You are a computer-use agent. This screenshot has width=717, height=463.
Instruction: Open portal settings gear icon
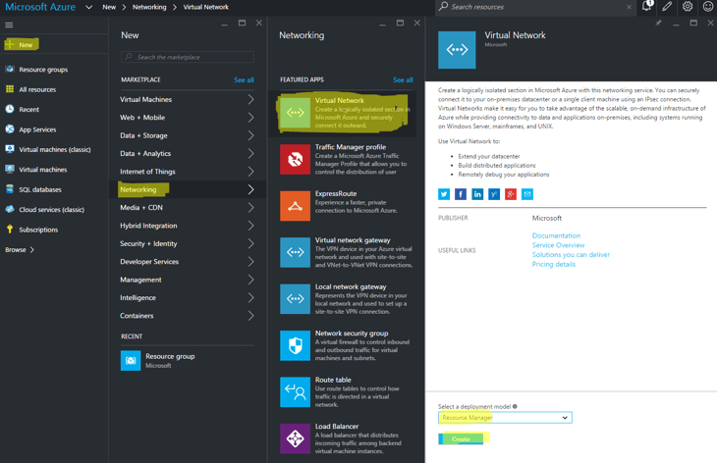click(x=688, y=7)
